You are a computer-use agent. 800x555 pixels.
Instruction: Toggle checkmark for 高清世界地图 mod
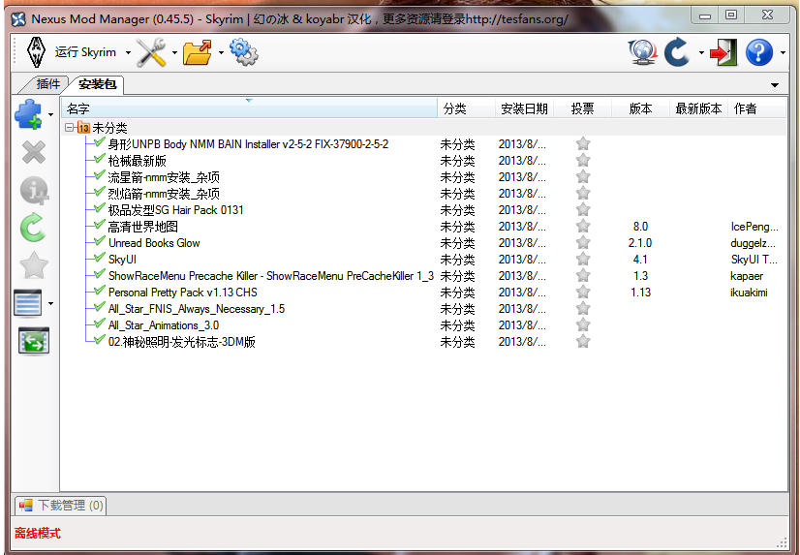pyautogui.click(x=100, y=226)
